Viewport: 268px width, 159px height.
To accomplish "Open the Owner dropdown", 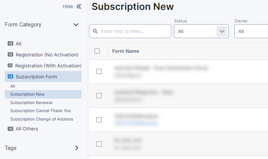I will point(251,32).
